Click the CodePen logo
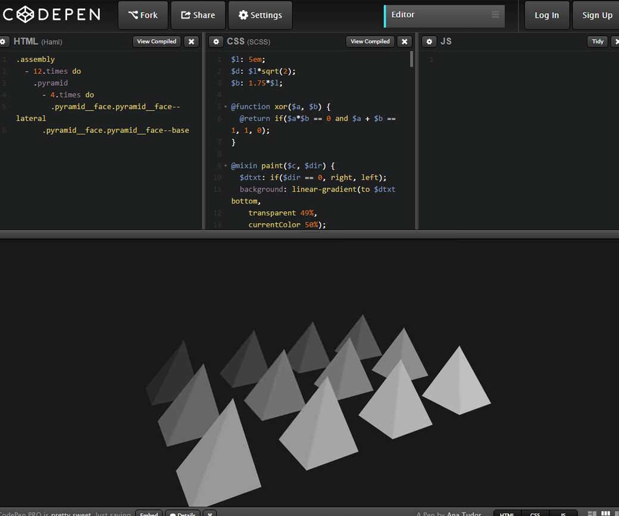This screenshot has height=516, width=619. 51,15
